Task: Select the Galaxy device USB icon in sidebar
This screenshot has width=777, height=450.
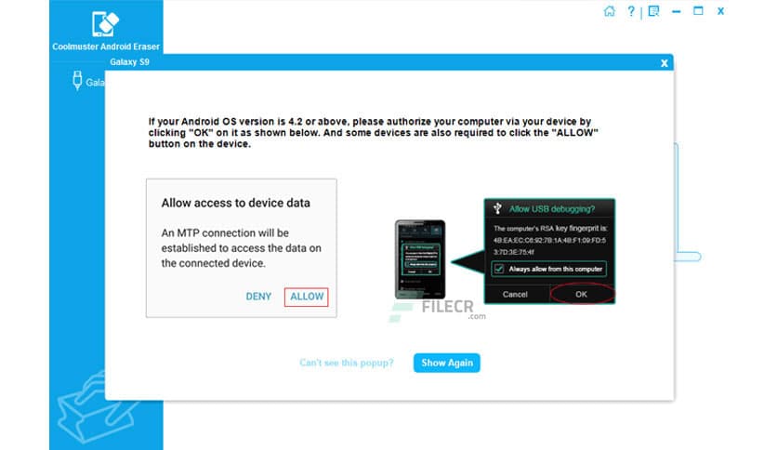Action: coord(77,80)
